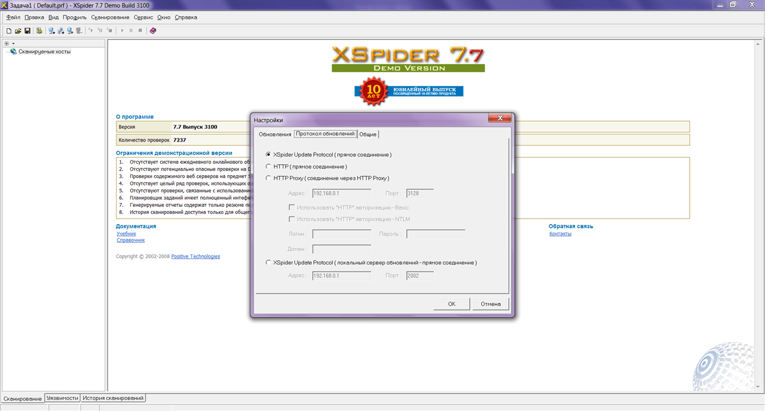Click the grayed-out remove host icon
765x411 pixels.
point(79,30)
